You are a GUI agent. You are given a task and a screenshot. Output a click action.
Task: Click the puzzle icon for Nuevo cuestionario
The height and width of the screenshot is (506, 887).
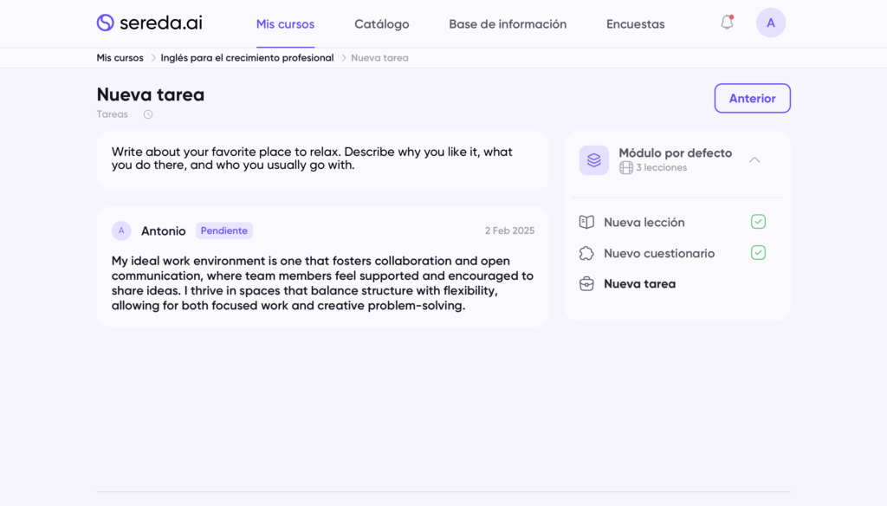click(x=586, y=254)
